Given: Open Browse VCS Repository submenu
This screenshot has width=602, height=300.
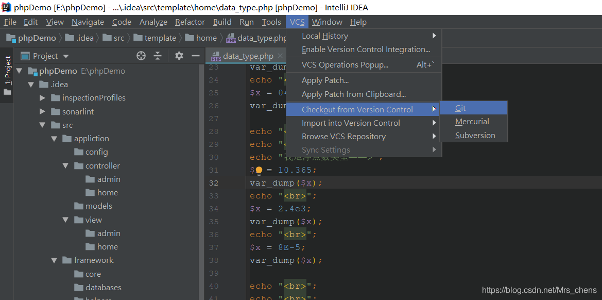Looking at the screenshot, I should click(x=364, y=137).
